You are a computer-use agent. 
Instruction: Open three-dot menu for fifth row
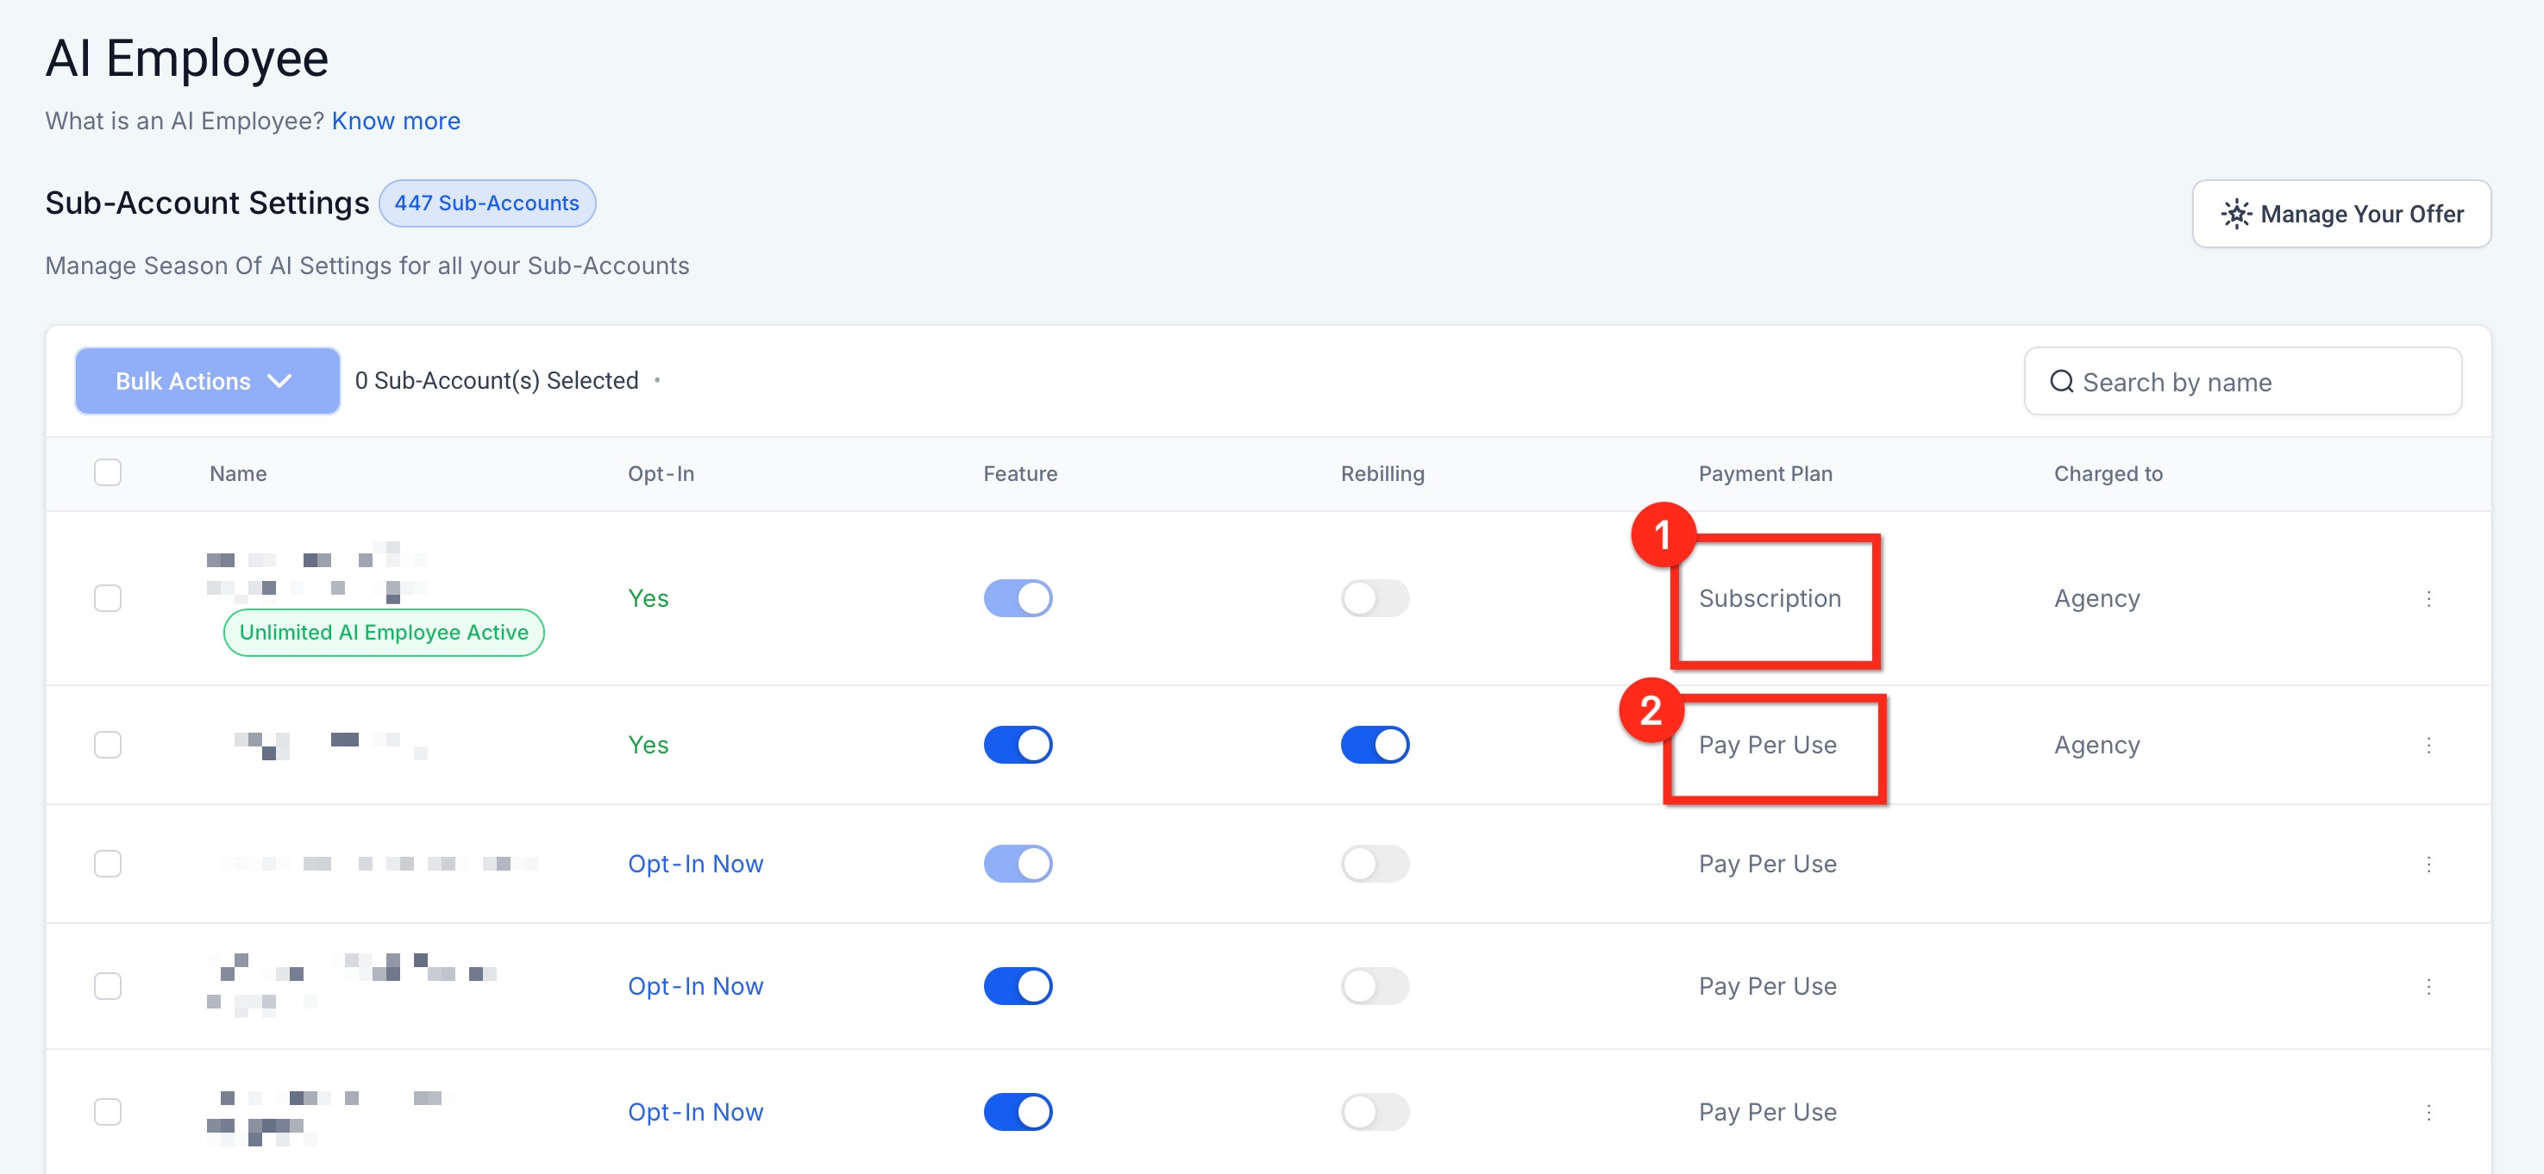pyautogui.click(x=2428, y=1113)
